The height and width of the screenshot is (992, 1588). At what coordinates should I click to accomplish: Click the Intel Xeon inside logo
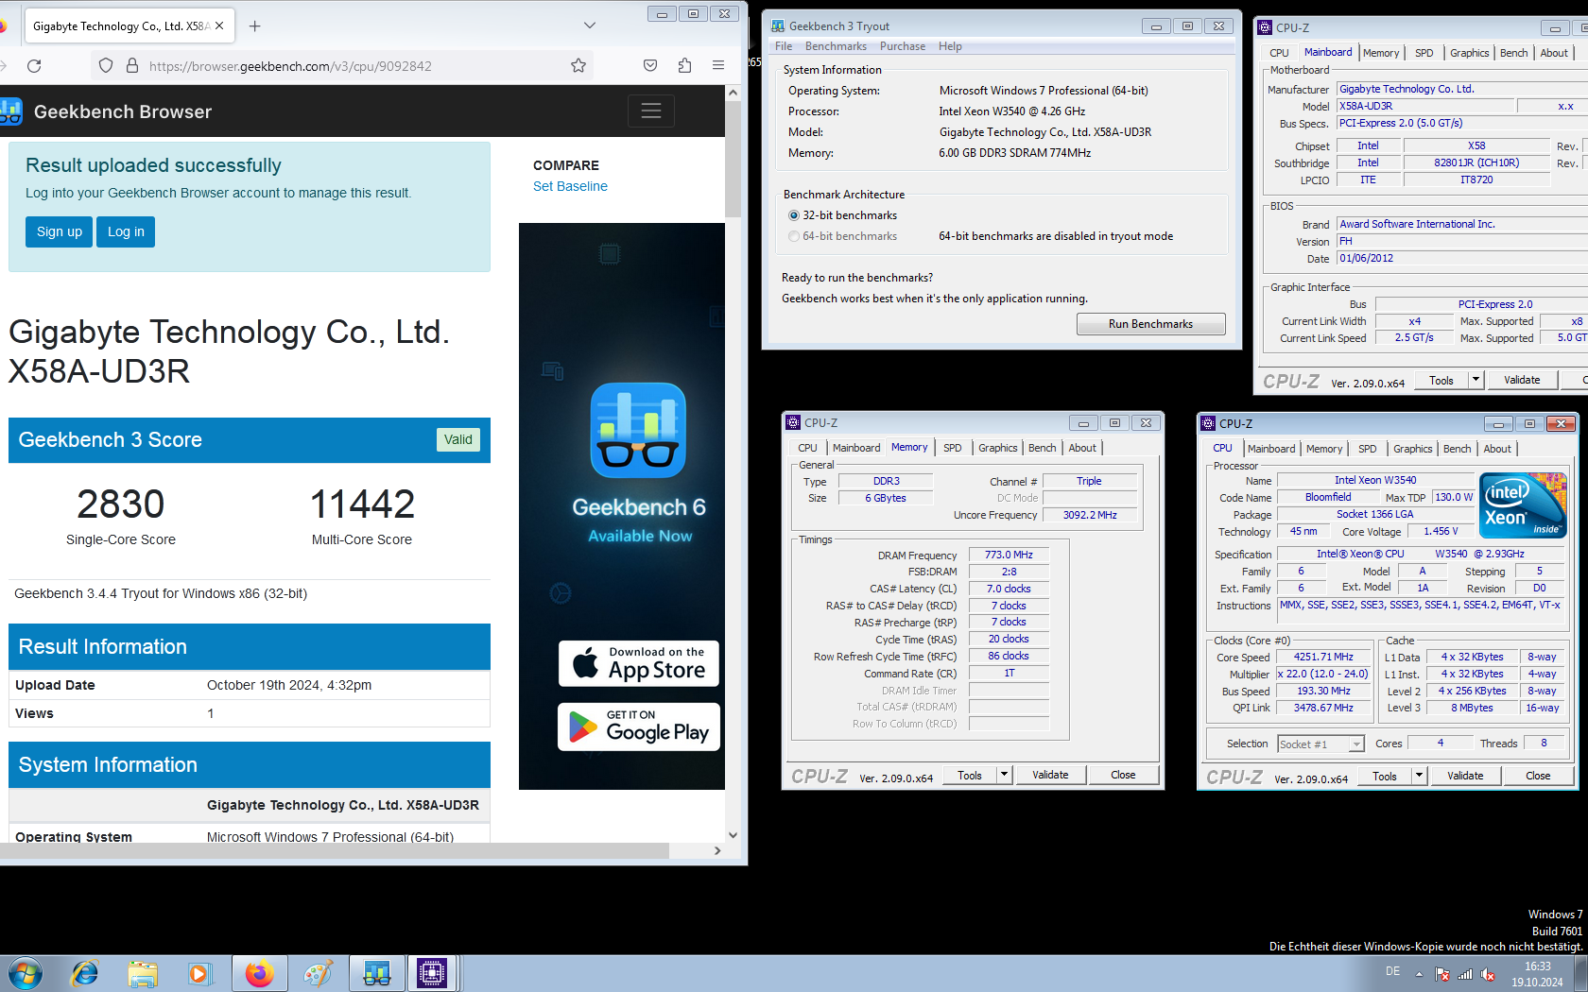tap(1523, 505)
